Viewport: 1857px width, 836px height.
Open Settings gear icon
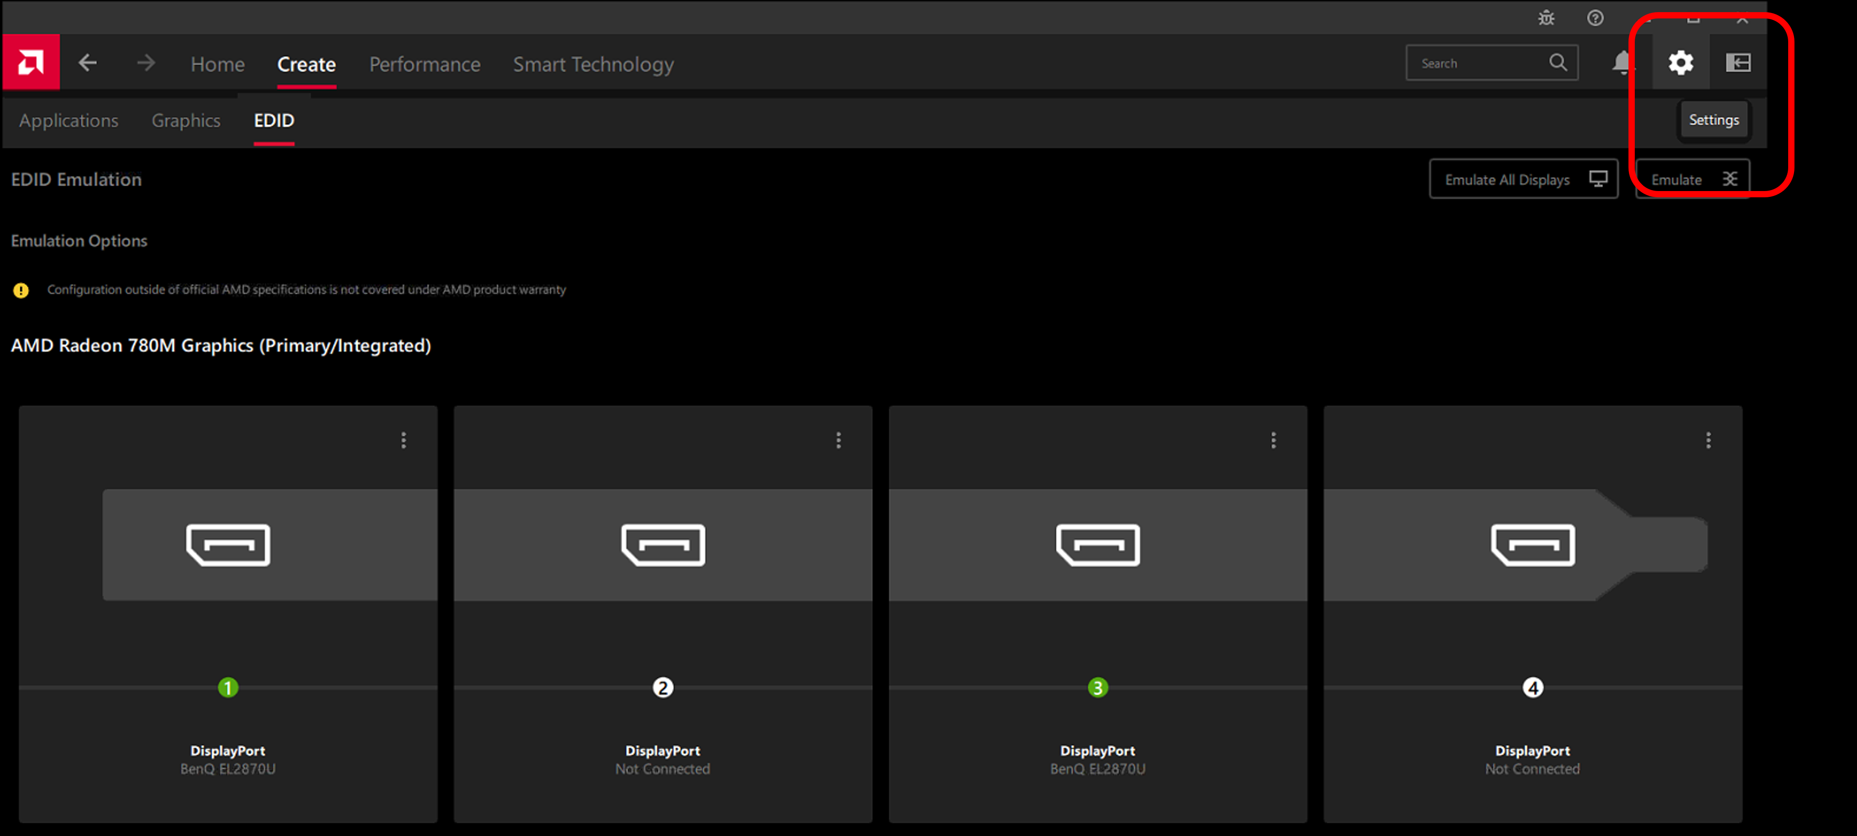pos(1680,62)
